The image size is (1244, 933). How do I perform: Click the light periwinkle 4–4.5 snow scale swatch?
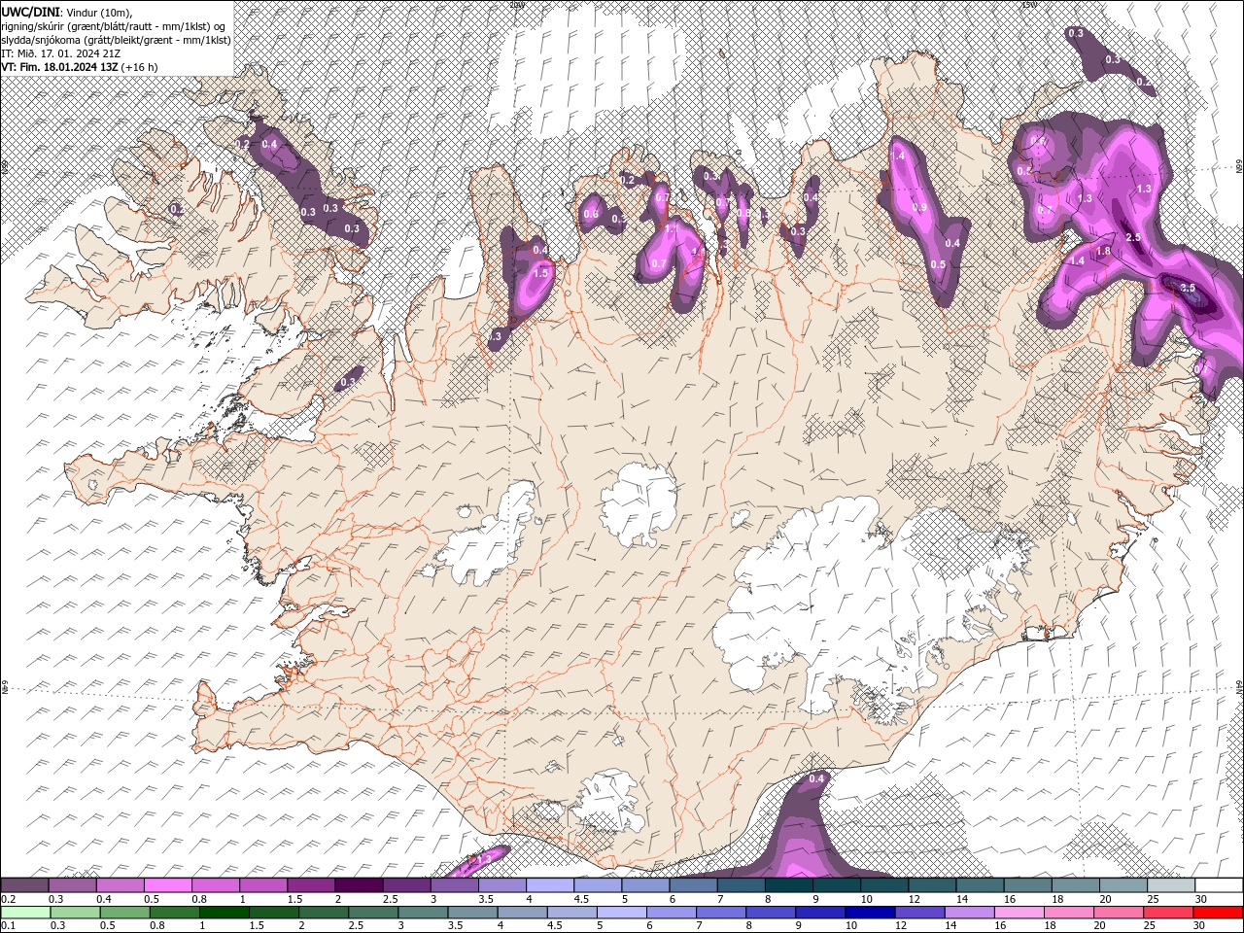[550, 884]
